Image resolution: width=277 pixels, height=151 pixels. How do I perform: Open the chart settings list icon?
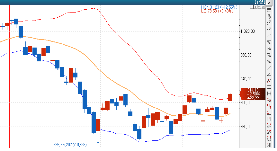[x=269, y=10]
